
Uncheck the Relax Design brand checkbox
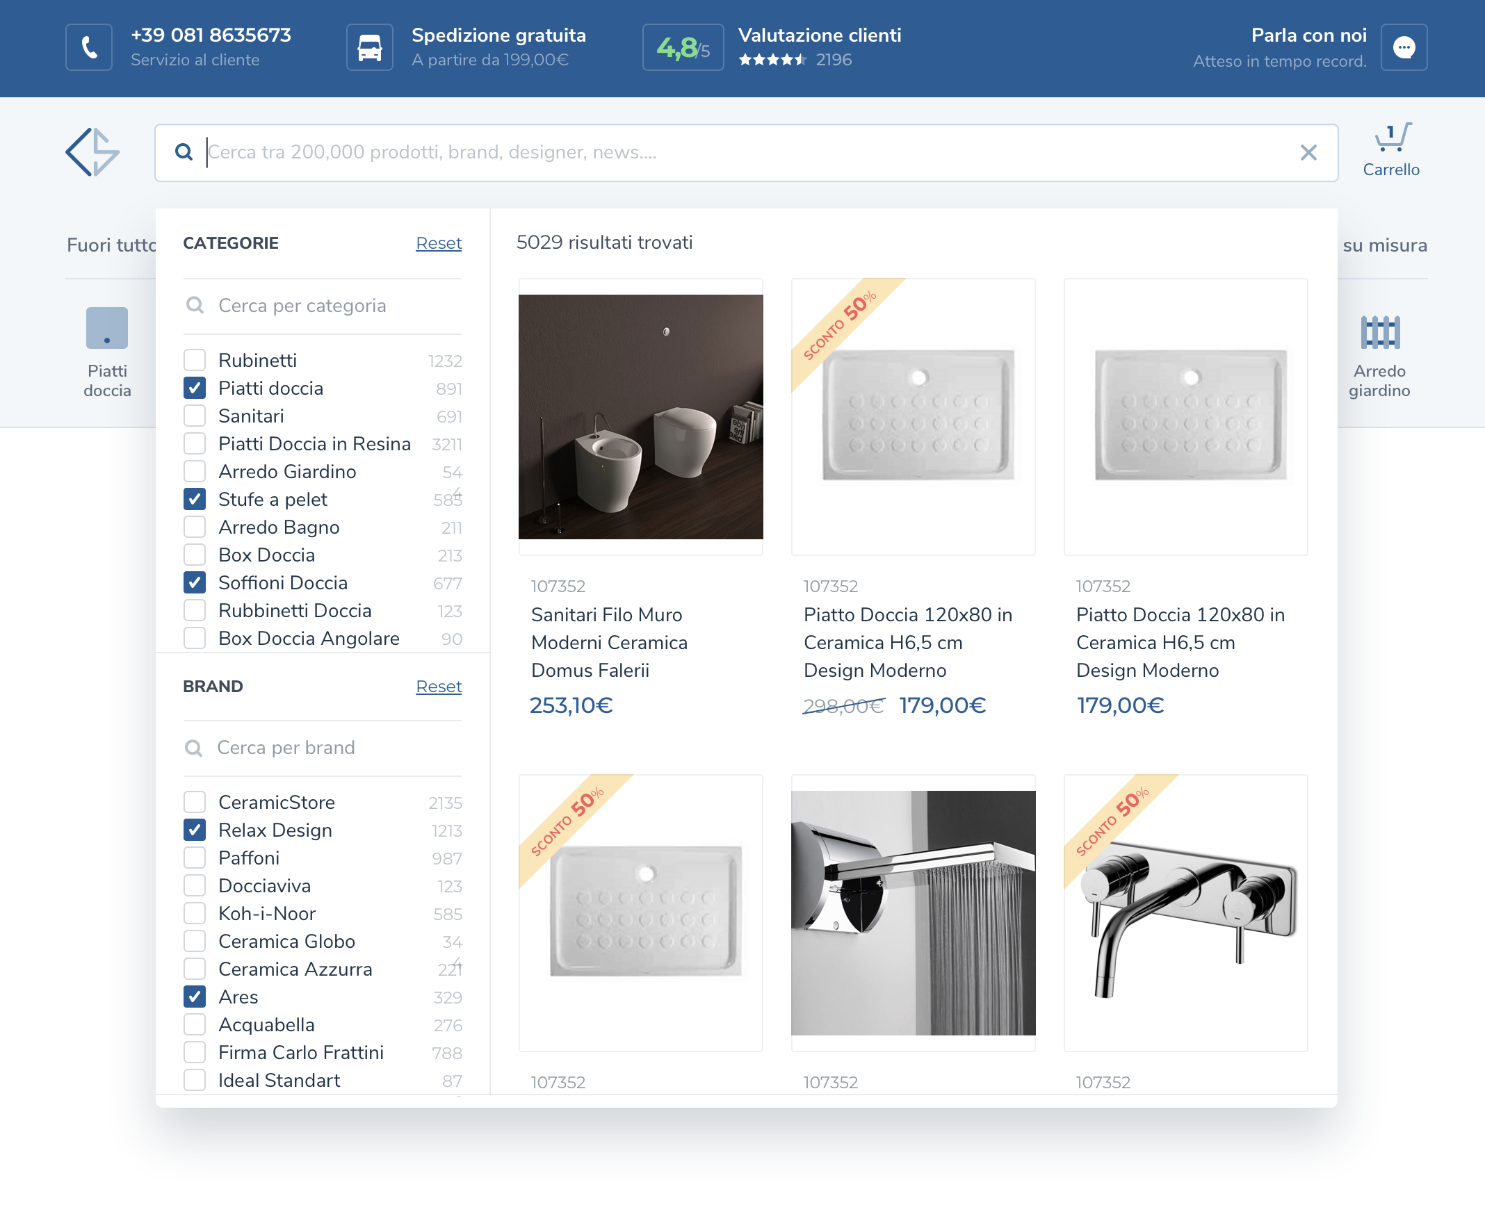[195, 830]
